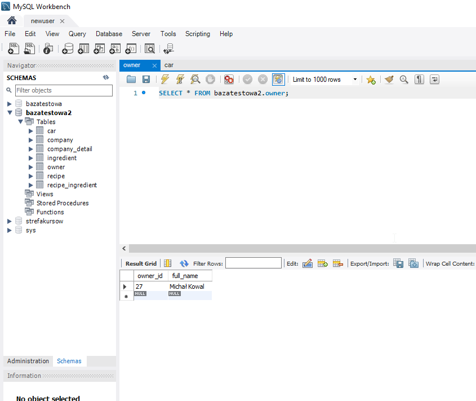Collapse the Tables folder
This screenshot has height=401, width=476.
click(21, 122)
